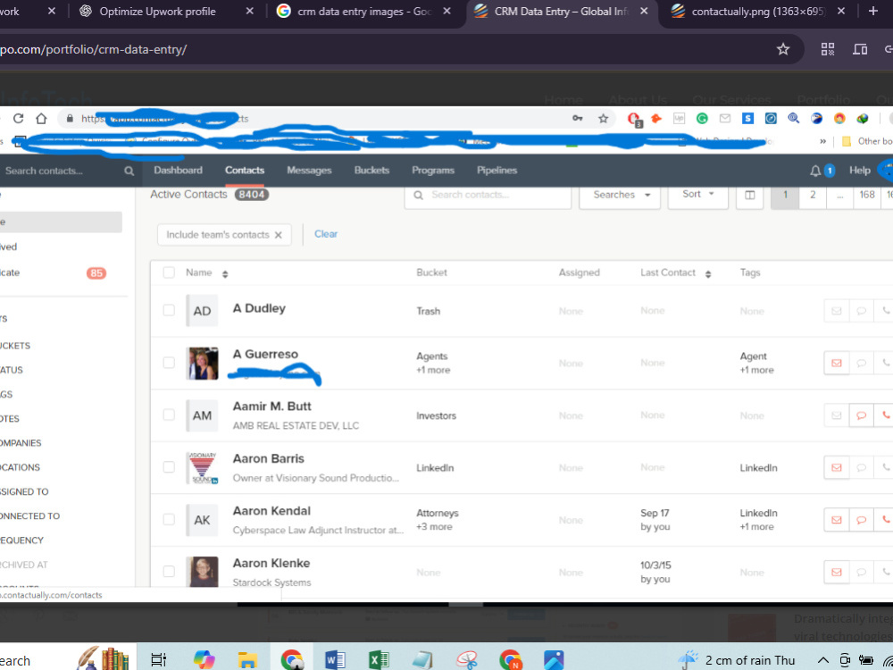Viewport: 893px width, 670px height.
Task: Tick the select-all checkbox beside the Name header
Action: coord(169,272)
